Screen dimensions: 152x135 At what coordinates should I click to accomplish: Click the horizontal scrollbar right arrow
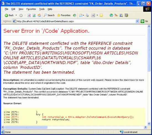(x=145, y=127)
